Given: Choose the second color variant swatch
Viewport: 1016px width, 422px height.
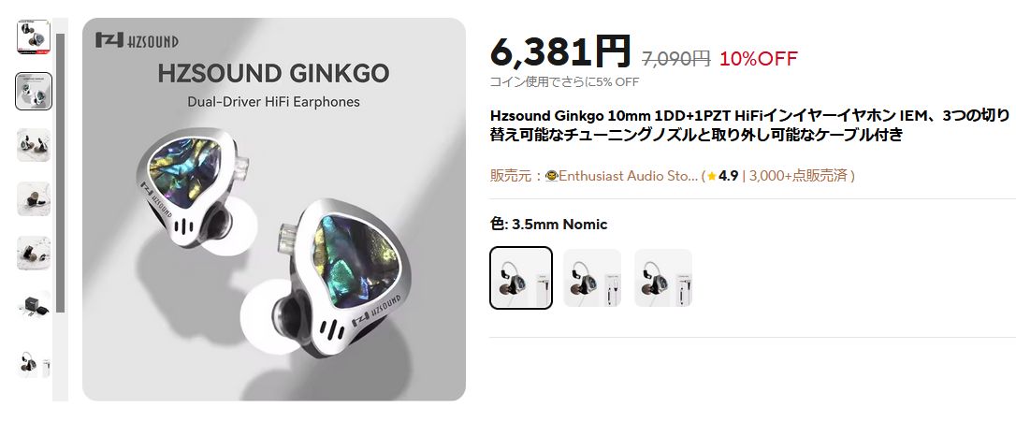Looking at the screenshot, I should (x=592, y=278).
